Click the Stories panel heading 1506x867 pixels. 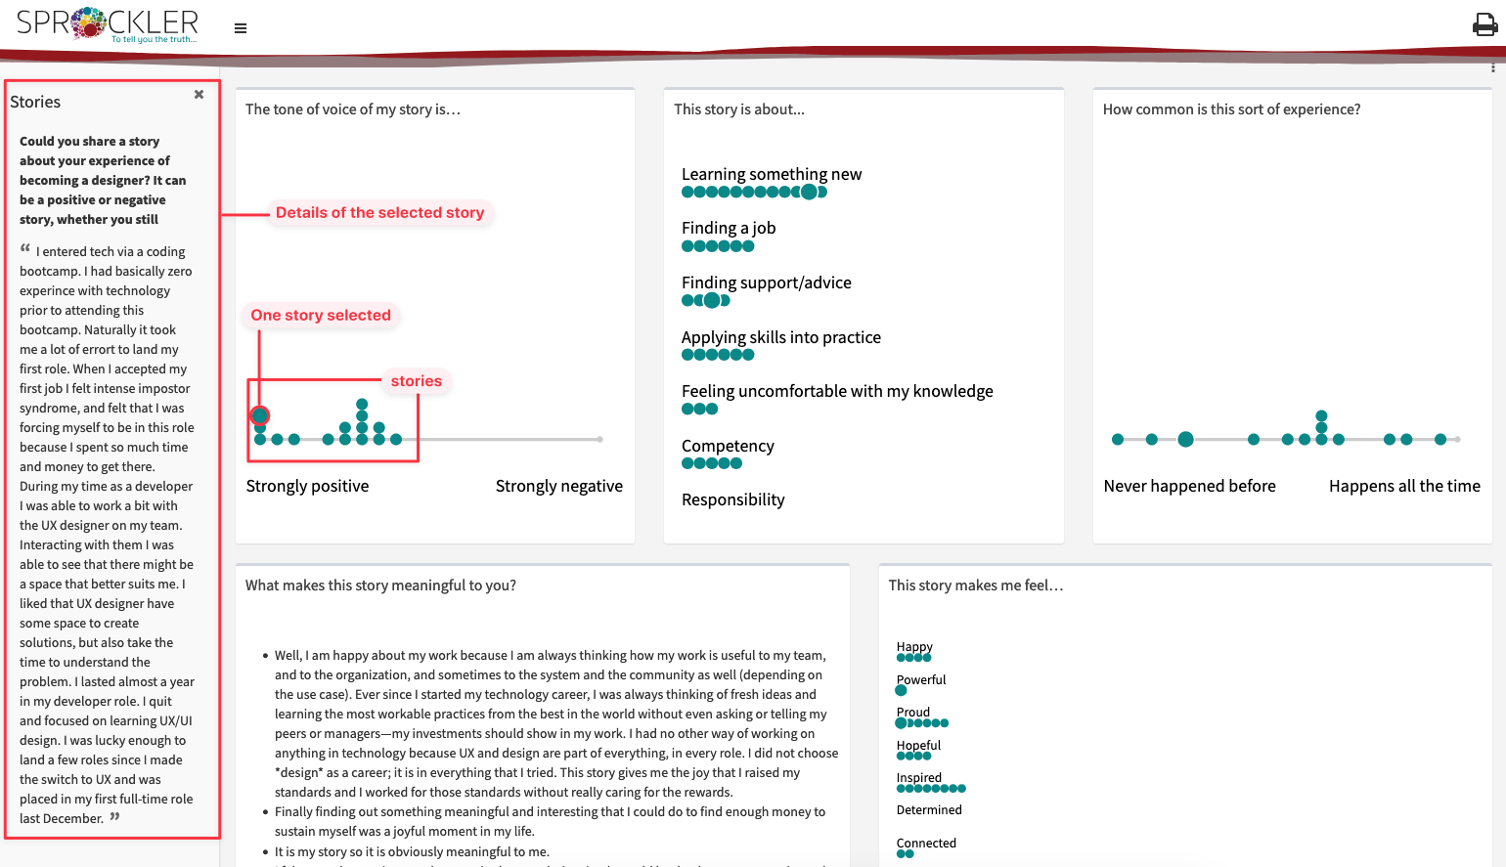tap(35, 102)
